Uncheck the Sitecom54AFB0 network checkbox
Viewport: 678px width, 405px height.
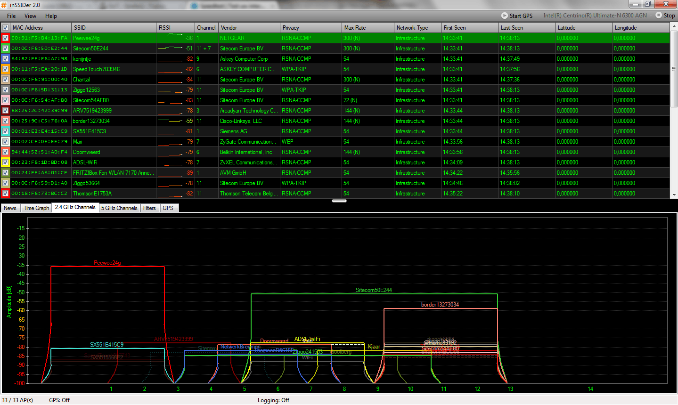[x=5, y=100]
